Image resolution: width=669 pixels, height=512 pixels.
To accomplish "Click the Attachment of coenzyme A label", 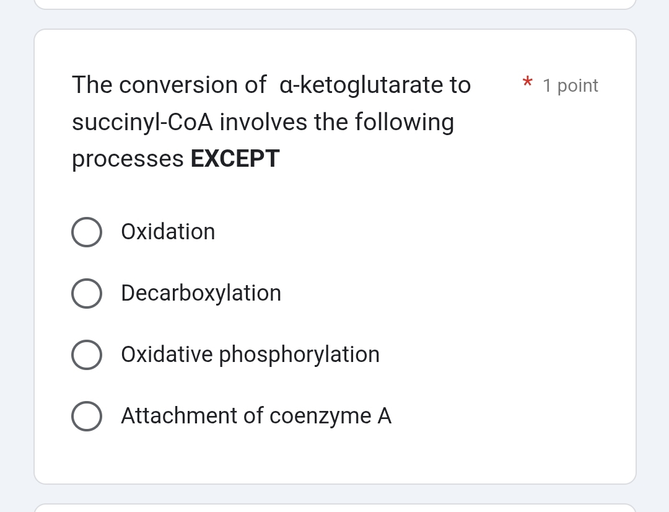I will 256,416.
